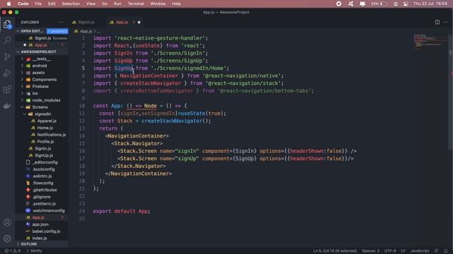The image size is (453, 254).
Task: Open SignUp.js in the explorer
Action: [44, 155]
